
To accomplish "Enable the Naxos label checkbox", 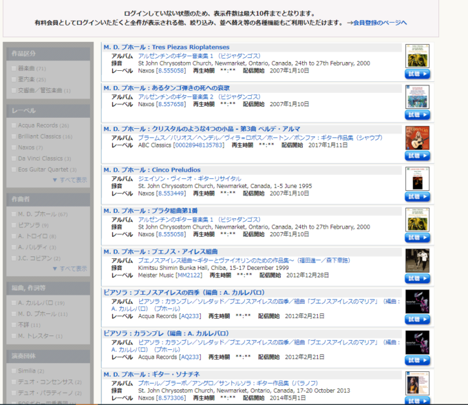I will click(x=14, y=147).
